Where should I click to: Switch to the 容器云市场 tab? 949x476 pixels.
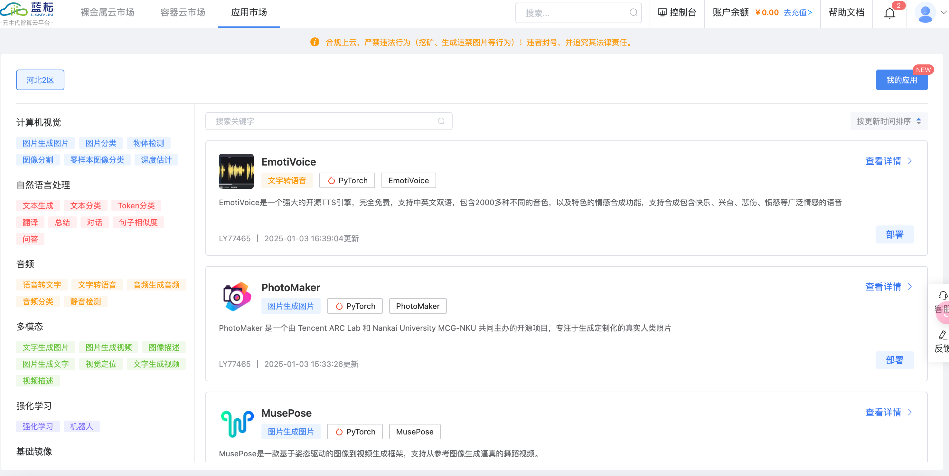[182, 13]
